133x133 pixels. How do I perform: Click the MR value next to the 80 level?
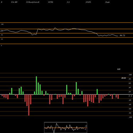pos(124,78)
